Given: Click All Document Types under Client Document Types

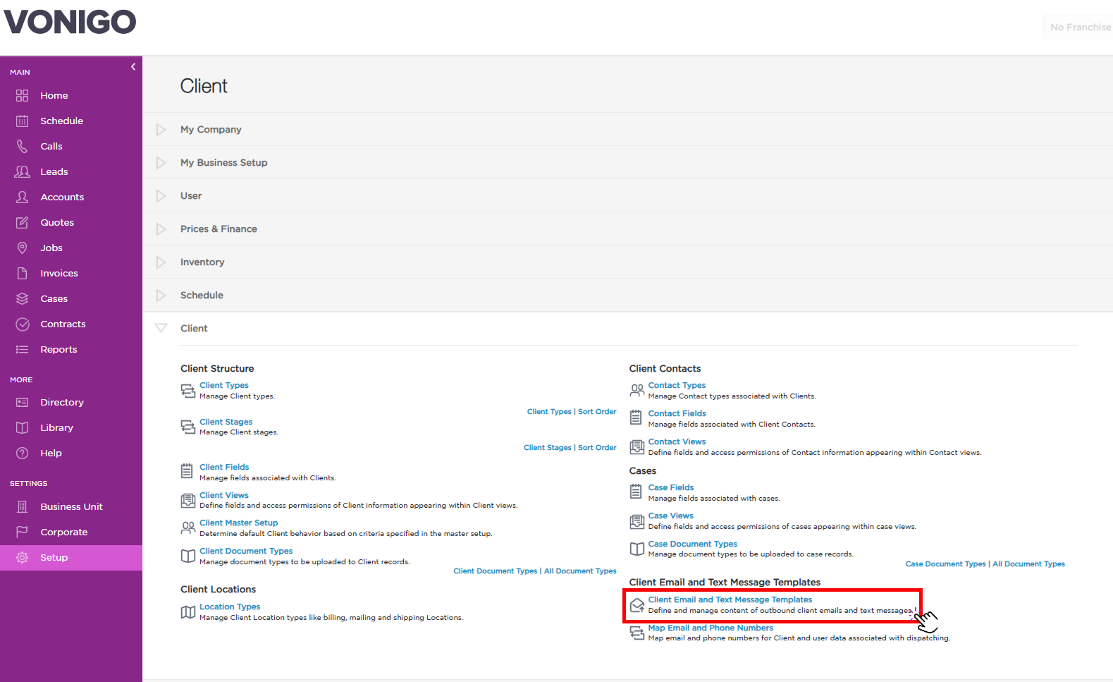Looking at the screenshot, I should tap(580, 571).
